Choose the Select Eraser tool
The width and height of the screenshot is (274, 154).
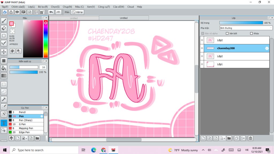4,114
